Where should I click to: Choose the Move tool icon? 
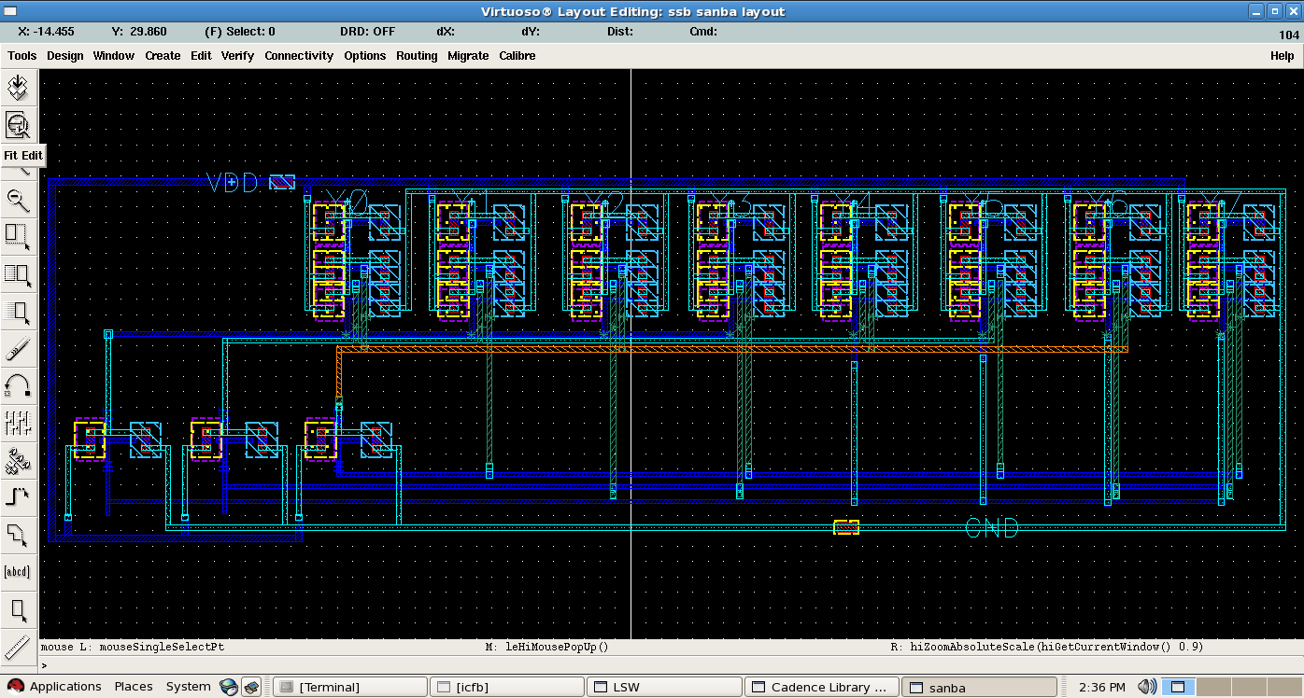(18, 311)
